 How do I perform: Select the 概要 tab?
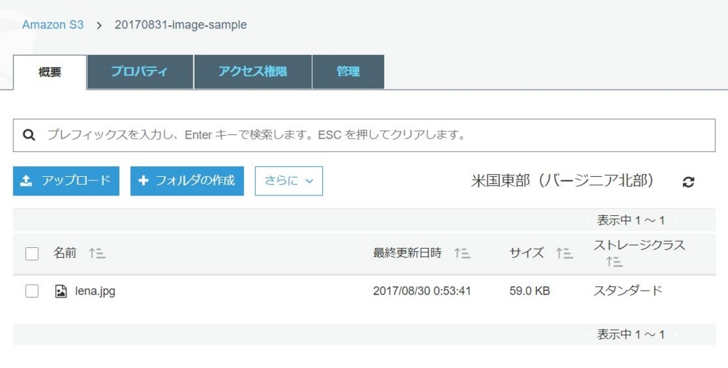click(x=50, y=72)
